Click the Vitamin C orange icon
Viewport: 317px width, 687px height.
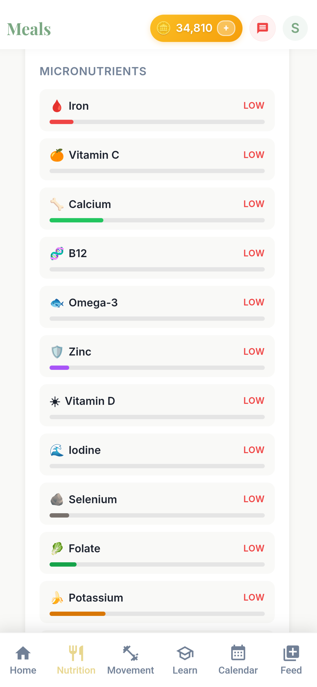pos(57,155)
